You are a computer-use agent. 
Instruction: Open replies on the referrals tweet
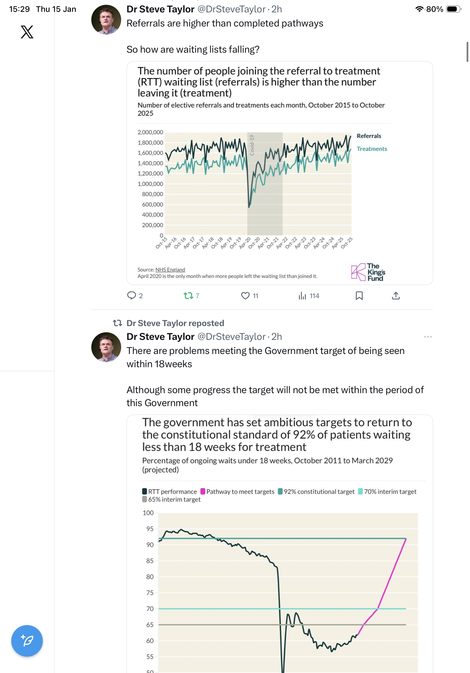pos(132,295)
